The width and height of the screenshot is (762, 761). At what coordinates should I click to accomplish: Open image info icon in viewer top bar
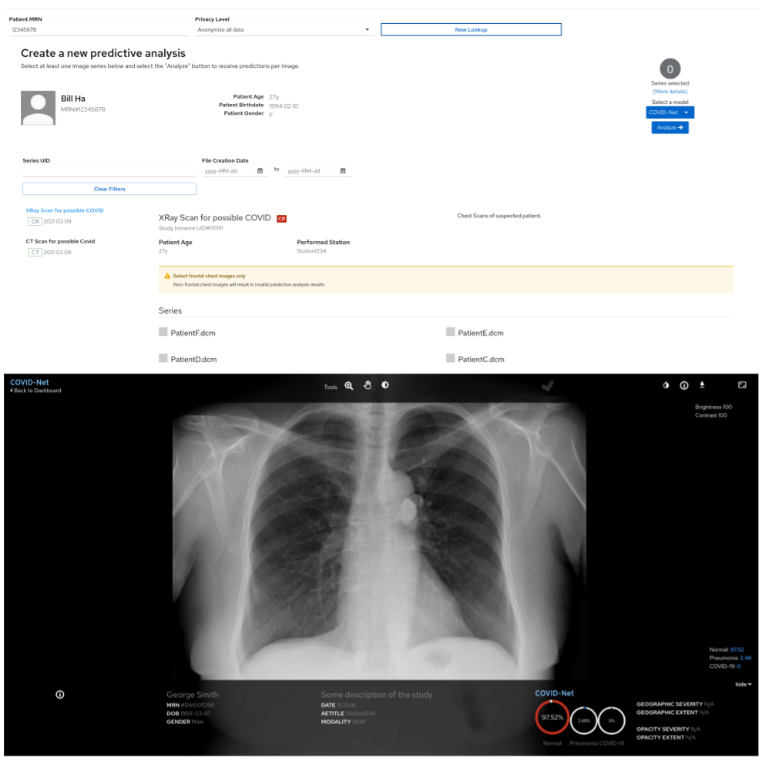pos(683,385)
